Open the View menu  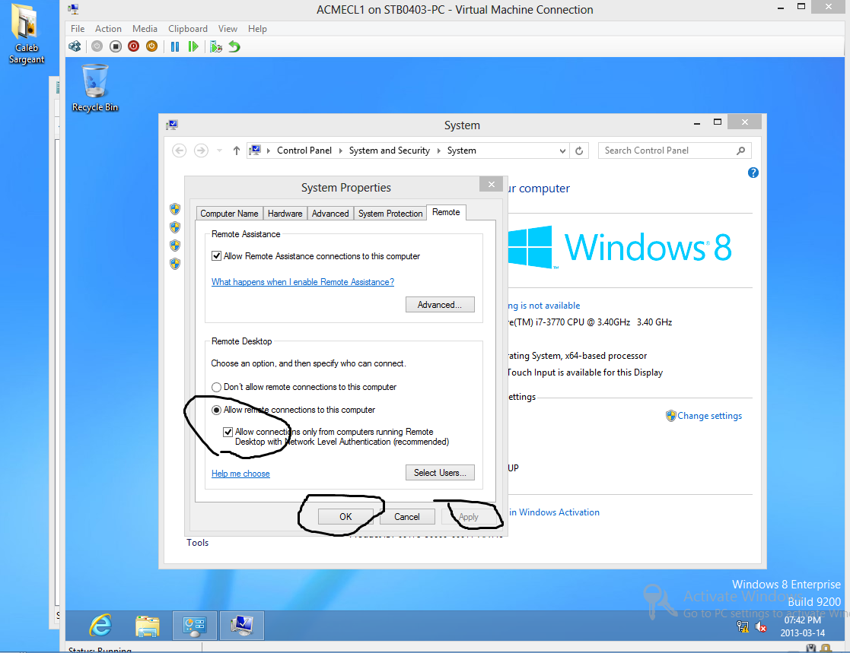[x=228, y=29]
